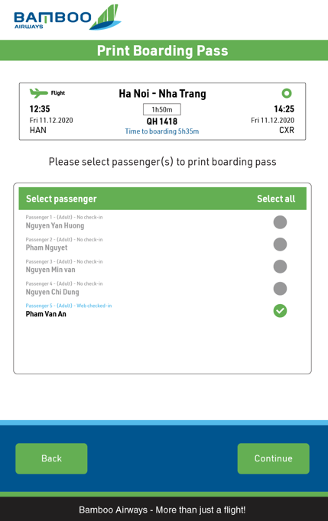Viewport: 328px width, 521px height.
Task: Tick the checkbox for Nguyen Chi Dung
Action: tap(280, 289)
